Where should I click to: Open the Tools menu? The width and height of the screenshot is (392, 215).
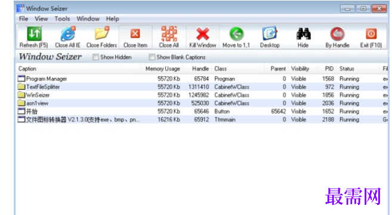click(62, 18)
